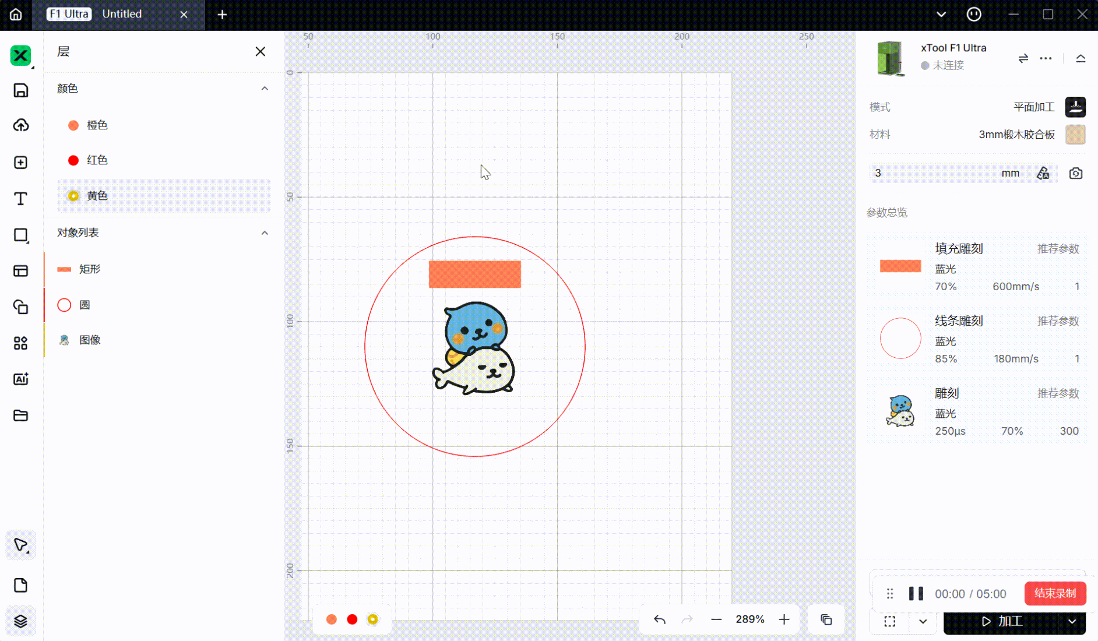Click the camera icon beside thickness
The height and width of the screenshot is (641, 1098).
[1075, 173]
